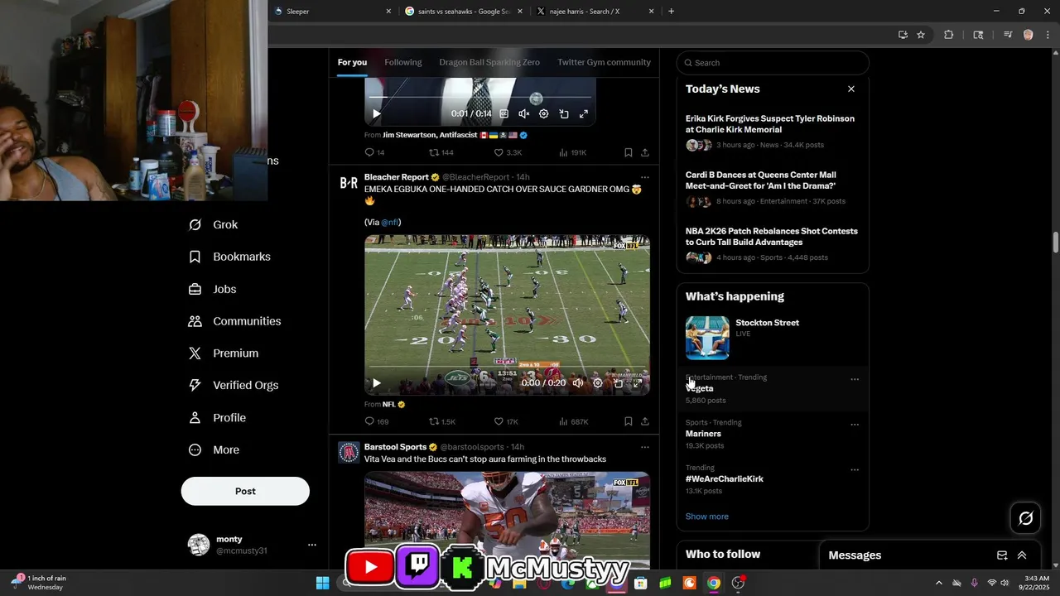Expand the Jim Stewartson video to fullscreen
This screenshot has height=596, width=1060.
584,113
